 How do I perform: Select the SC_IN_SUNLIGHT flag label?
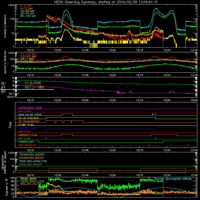[29, 118]
